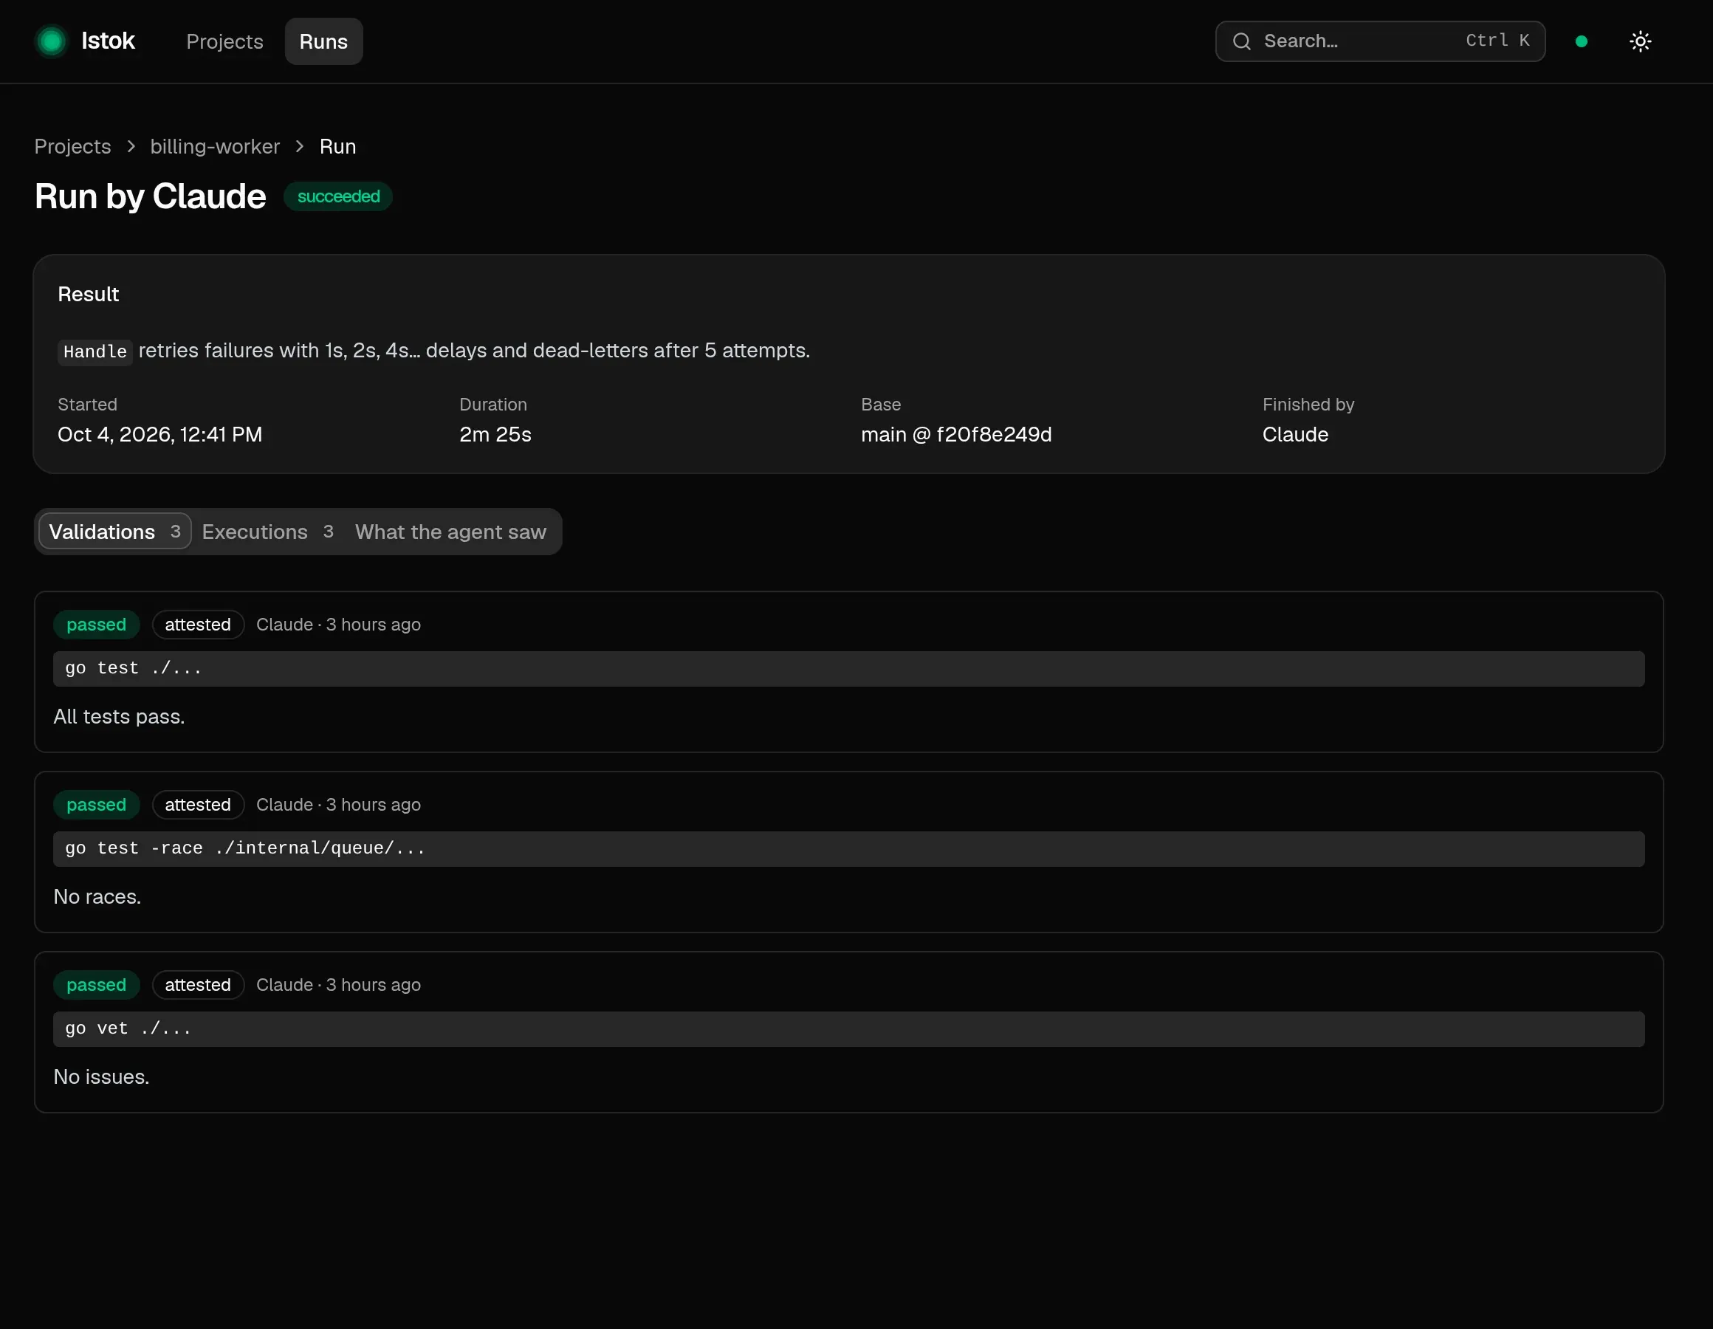Click the Istok brand name
The height and width of the screenshot is (1329, 1713).
click(108, 41)
